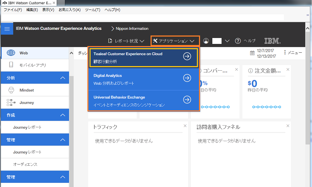Click the help question mark icon

[238, 41]
